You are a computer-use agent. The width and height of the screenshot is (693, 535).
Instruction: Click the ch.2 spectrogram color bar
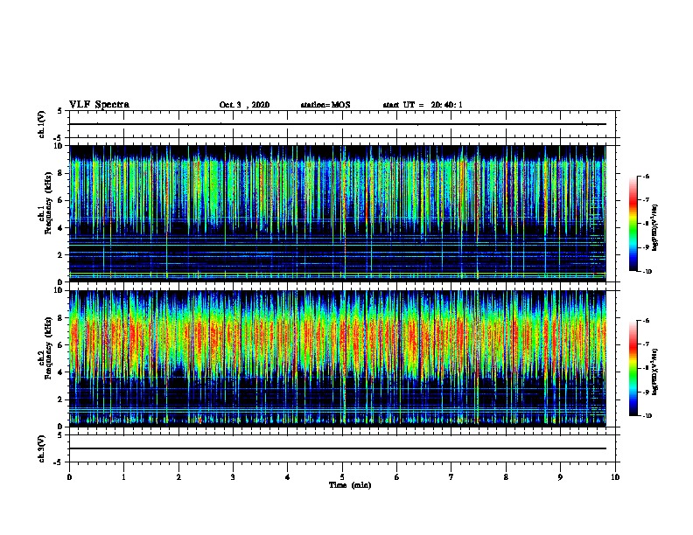[633, 368]
